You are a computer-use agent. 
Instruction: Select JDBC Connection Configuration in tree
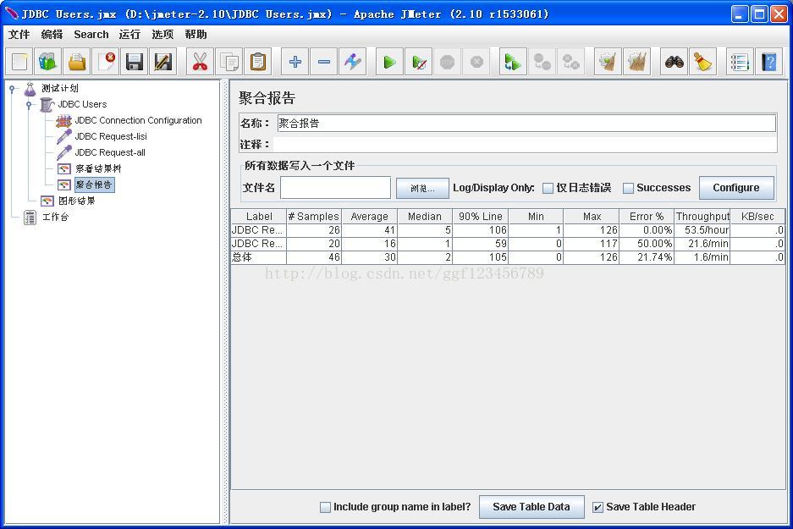(138, 120)
